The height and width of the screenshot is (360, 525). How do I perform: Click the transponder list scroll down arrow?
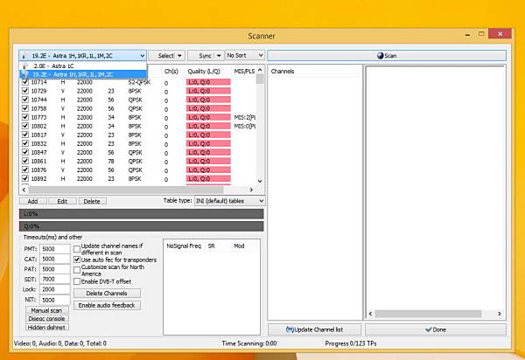260,181
